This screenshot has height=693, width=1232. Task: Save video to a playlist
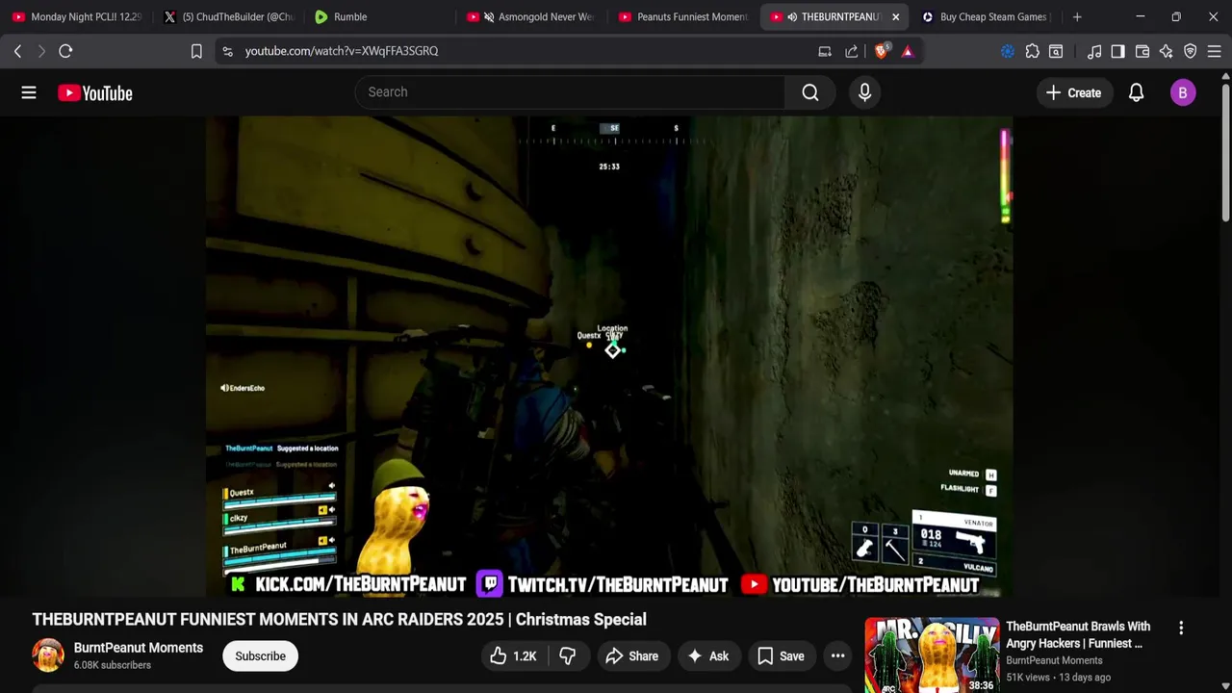(x=781, y=656)
